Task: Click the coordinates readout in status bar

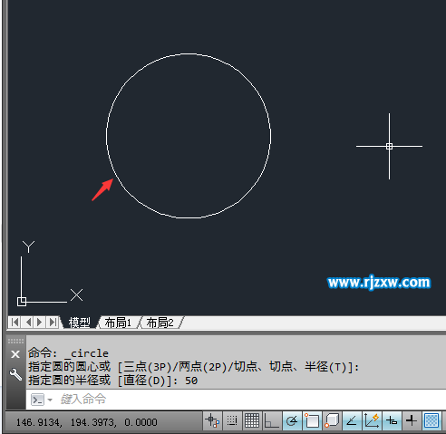Action: click(87, 422)
